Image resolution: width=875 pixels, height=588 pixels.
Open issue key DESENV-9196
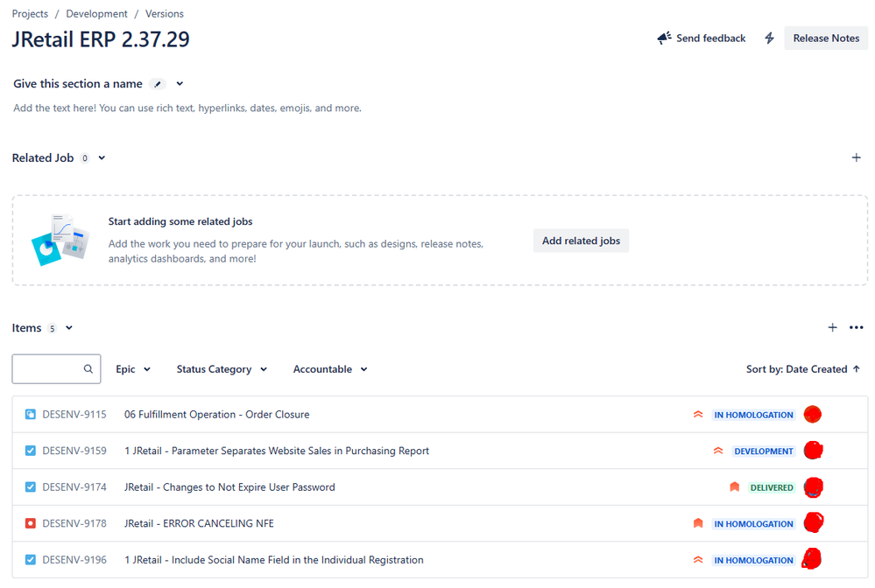(74, 560)
